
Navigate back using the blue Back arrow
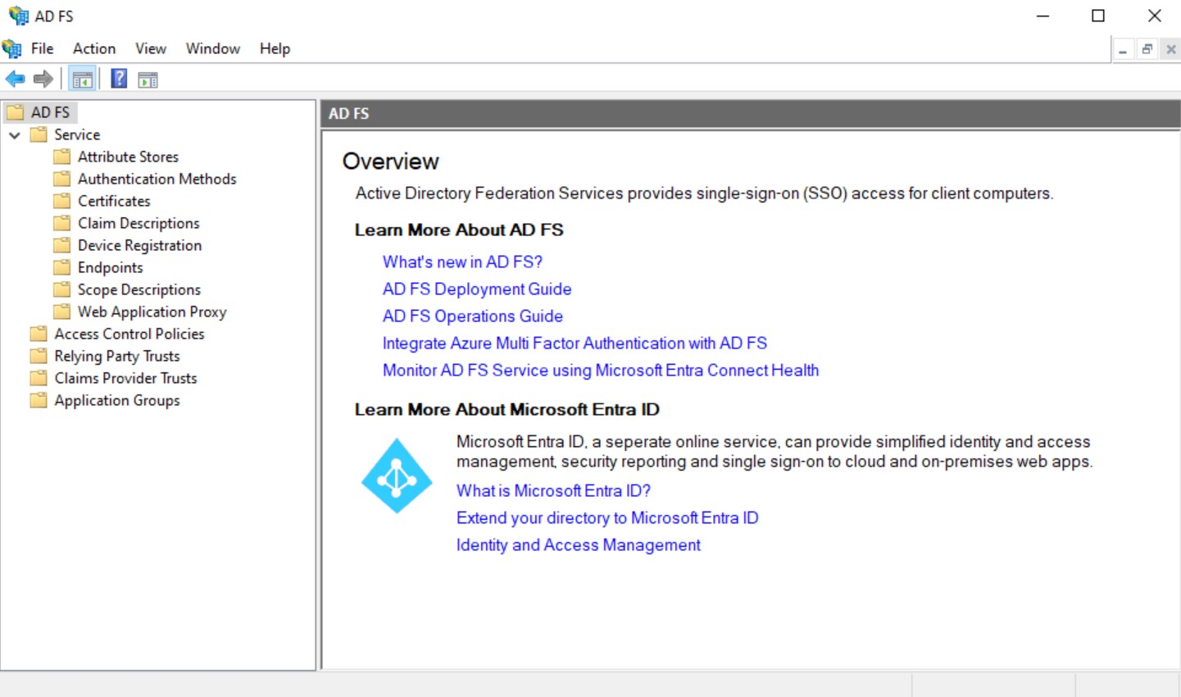[14, 79]
